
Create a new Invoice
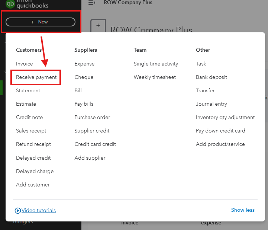coord(25,64)
